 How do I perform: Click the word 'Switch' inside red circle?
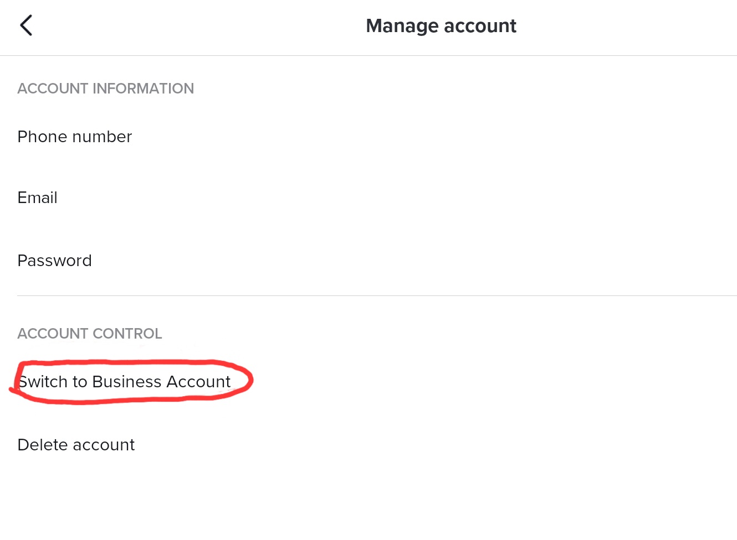[x=43, y=382]
